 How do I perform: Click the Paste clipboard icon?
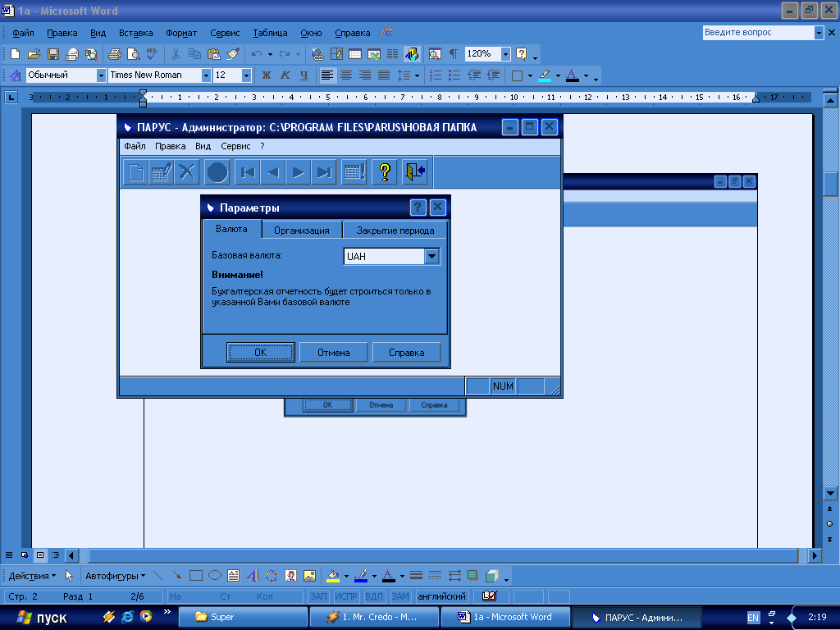pos(213,53)
